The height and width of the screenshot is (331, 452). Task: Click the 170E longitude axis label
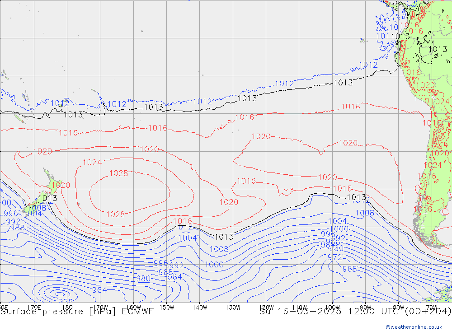point(34,308)
